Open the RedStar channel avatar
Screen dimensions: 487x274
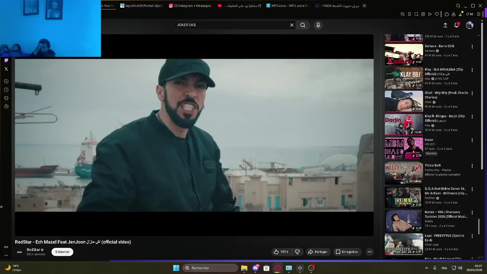(19, 252)
